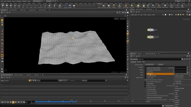191x107 pixels.
Task: Open the Take List tab
Action: click(139, 53)
